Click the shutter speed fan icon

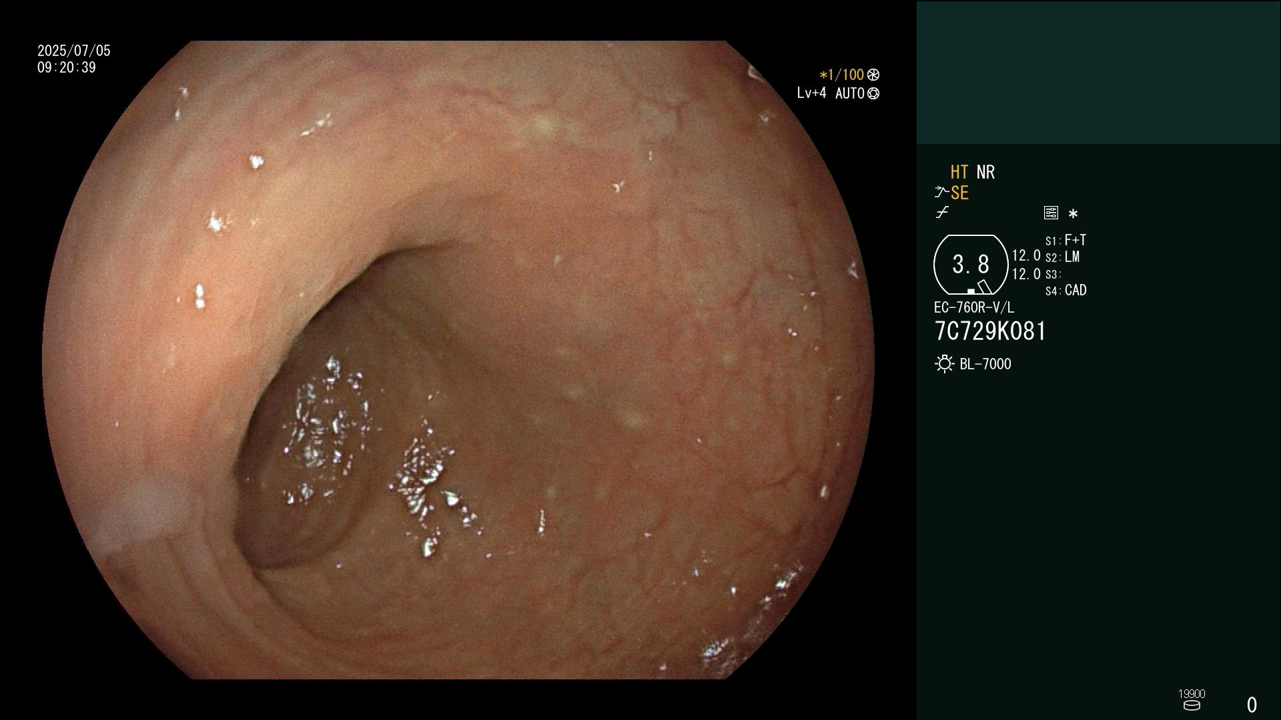tap(873, 75)
